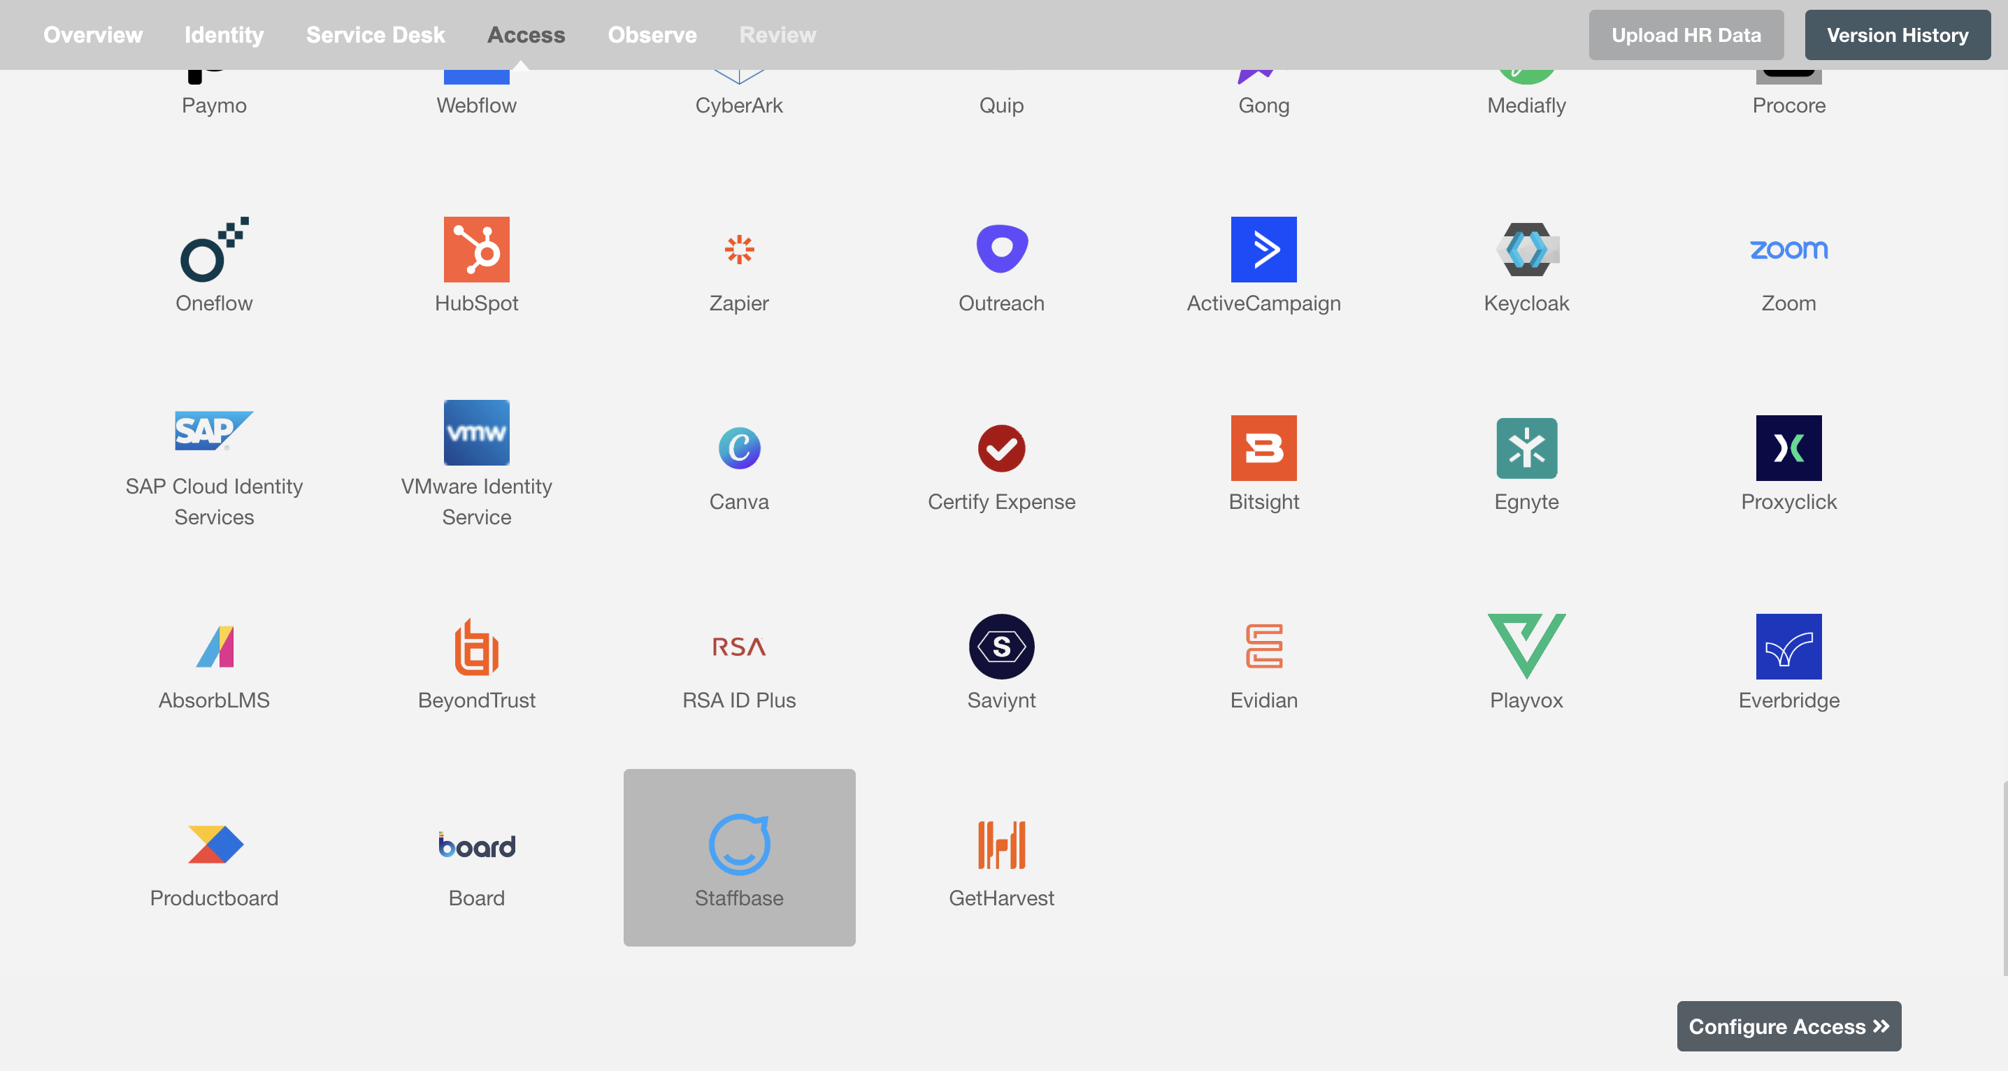Click the GetHarvest integration icon
The height and width of the screenshot is (1071, 2008).
pos(1000,844)
